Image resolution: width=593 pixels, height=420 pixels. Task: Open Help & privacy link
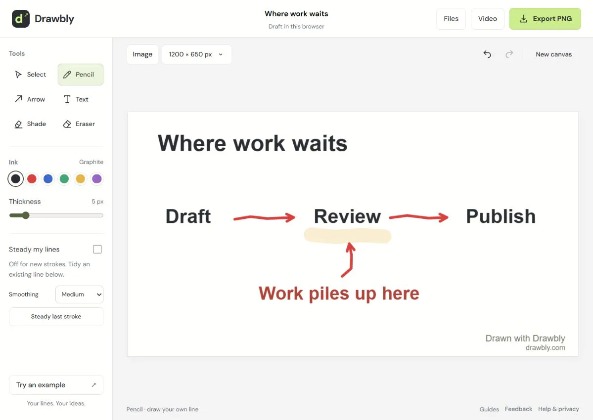pos(558,409)
